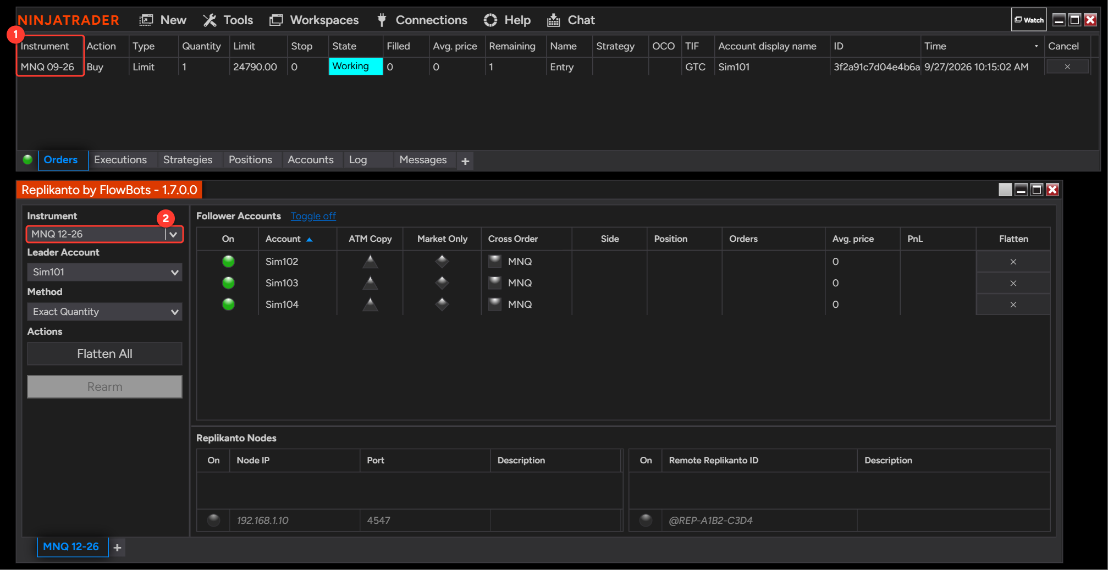Flatten the Sim102 account

(x=1013, y=262)
